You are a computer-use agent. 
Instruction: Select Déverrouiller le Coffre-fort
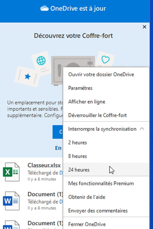click(106, 115)
